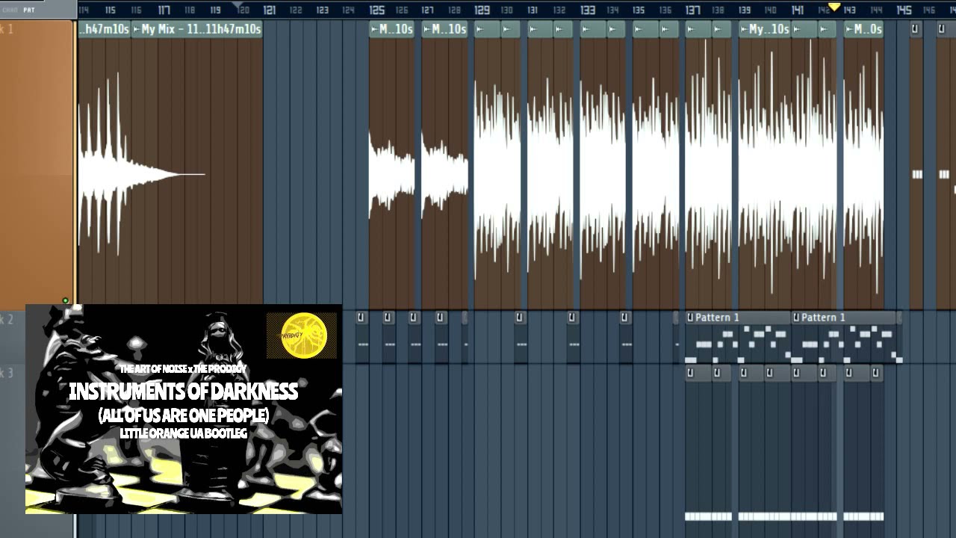Select track 3 pattern clip at bar 142
The height and width of the screenshot is (538, 956).
point(827,373)
